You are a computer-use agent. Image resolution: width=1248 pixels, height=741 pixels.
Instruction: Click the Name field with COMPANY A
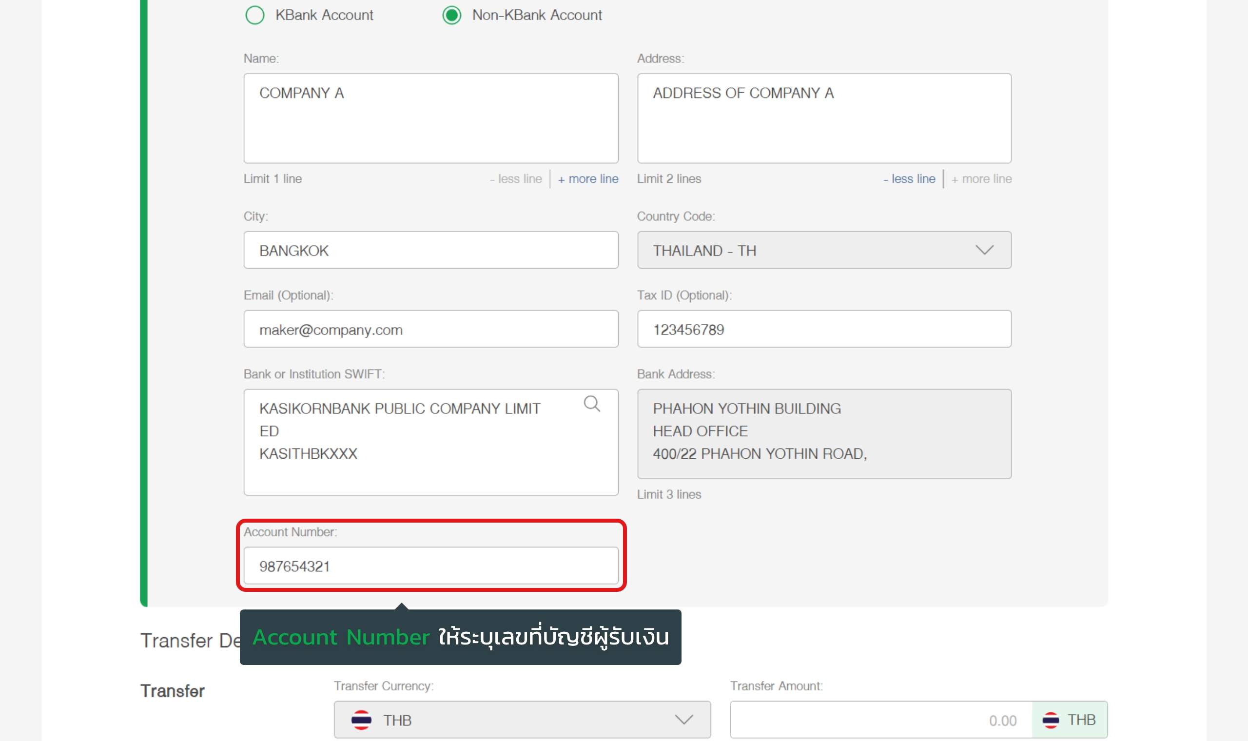point(430,118)
